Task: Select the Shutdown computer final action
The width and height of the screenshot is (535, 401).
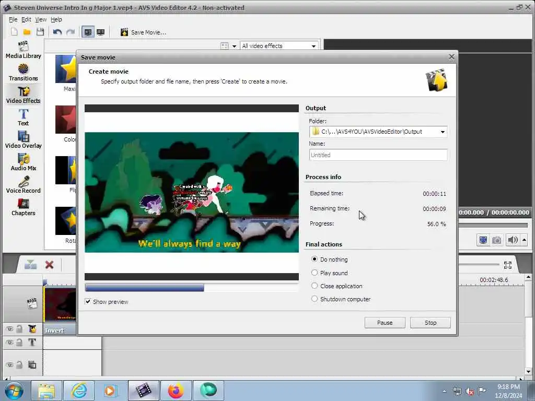Action: pyautogui.click(x=315, y=299)
